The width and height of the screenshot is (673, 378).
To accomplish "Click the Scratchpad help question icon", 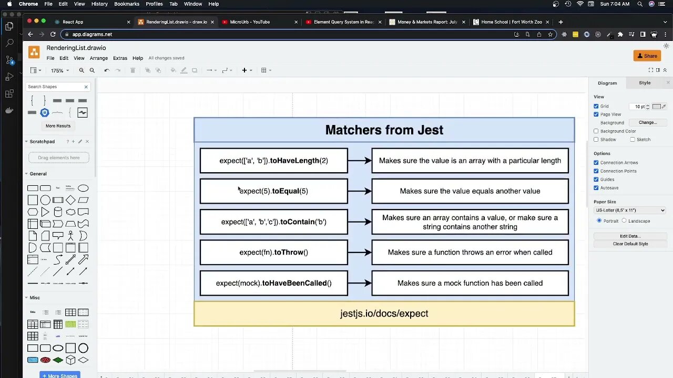I will [67, 142].
